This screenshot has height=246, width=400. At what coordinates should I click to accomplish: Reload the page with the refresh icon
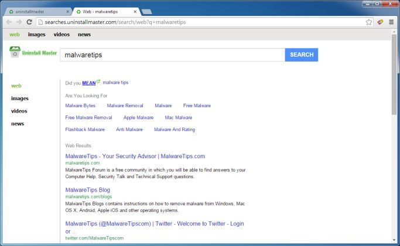pyautogui.click(x=29, y=22)
